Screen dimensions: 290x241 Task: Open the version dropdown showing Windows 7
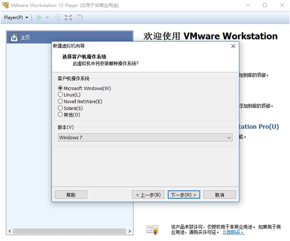(x=145, y=138)
